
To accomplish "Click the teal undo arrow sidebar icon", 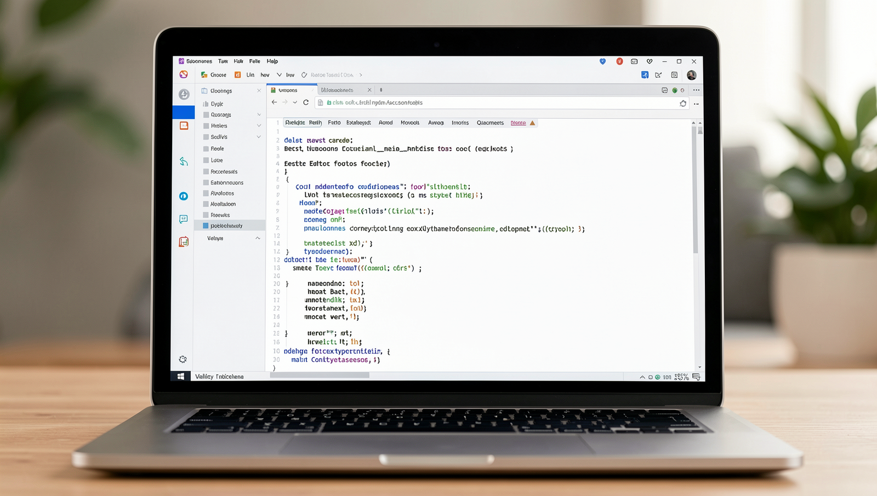I will tap(184, 161).
